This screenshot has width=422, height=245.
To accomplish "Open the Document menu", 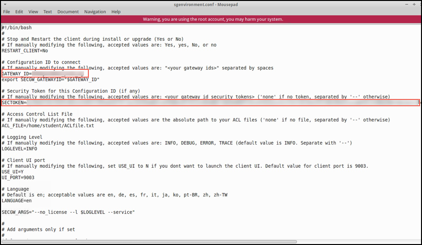I will 68,12.
